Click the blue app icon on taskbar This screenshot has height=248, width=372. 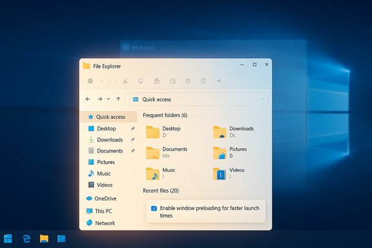[61, 238]
